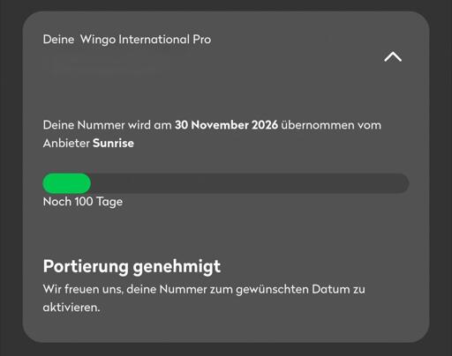
Task: Tap the upward chevron arrow icon
Action: coord(393,56)
